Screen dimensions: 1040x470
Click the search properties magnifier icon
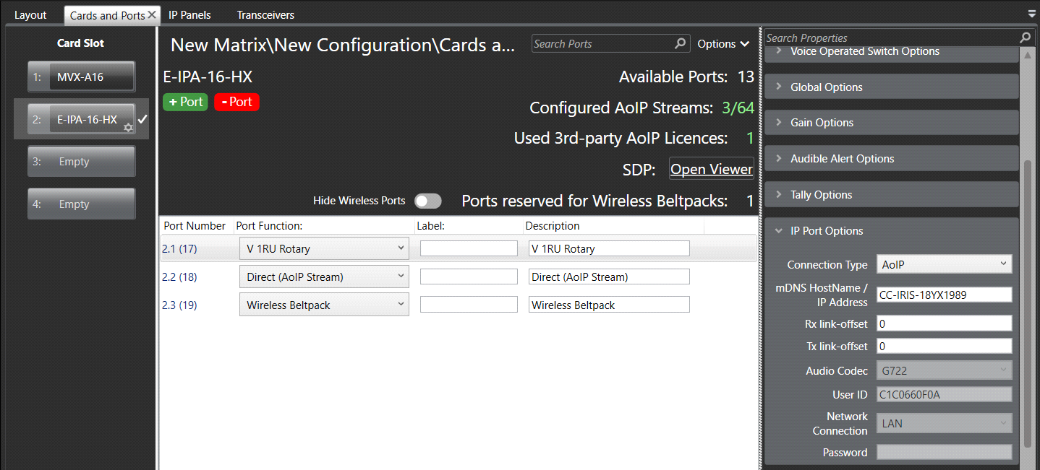1025,38
